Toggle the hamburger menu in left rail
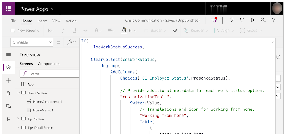287x138 pixels. coord(8,55)
